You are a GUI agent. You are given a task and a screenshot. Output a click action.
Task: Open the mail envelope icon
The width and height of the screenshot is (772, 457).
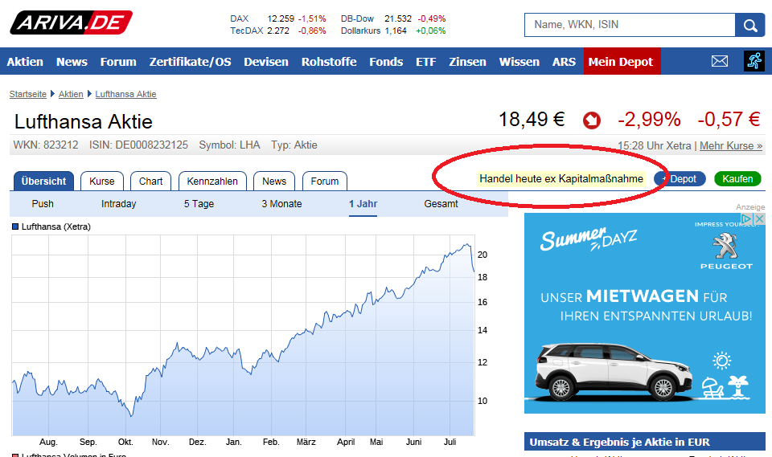(x=719, y=61)
